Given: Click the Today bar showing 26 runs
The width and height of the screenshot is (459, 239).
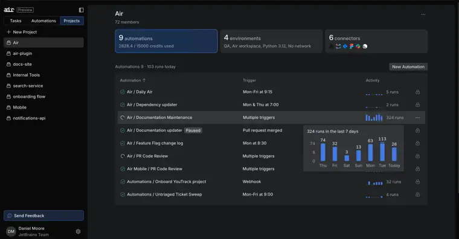Looking at the screenshot, I should click(x=394, y=154).
